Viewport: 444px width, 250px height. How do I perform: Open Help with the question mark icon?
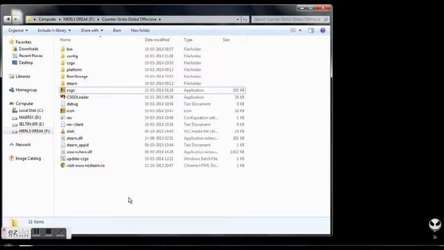(323, 31)
